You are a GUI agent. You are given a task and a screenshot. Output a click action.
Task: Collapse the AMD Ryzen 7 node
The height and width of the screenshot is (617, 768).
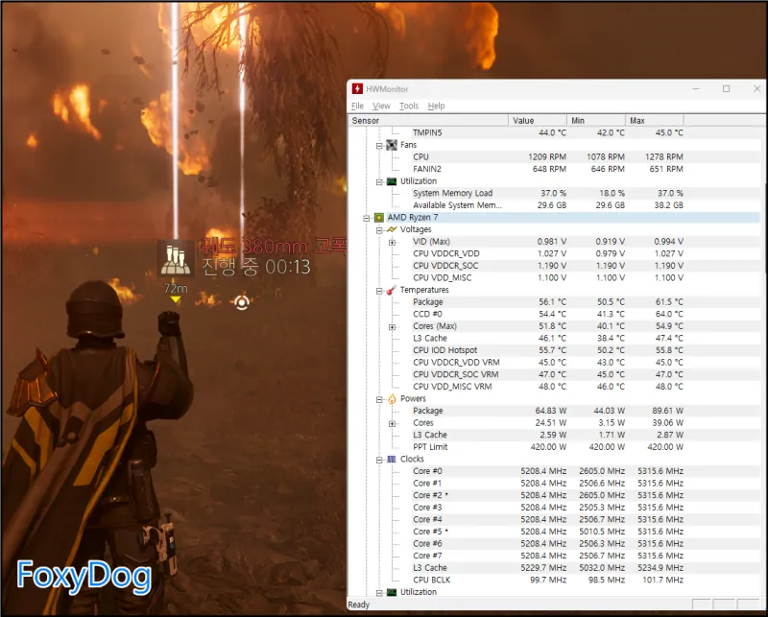(367, 218)
